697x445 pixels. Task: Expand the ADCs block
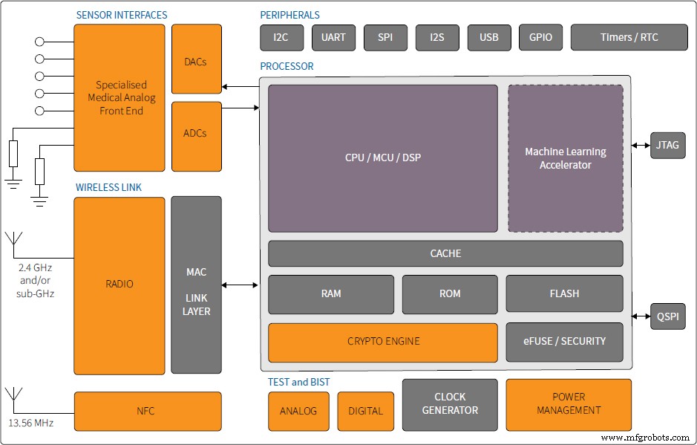tap(196, 134)
